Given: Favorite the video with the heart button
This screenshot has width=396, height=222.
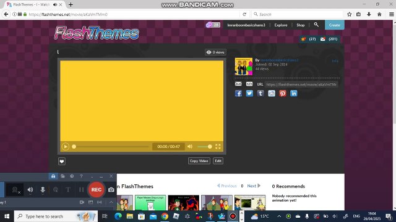Looking at the screenshot, I should (62, 162).
